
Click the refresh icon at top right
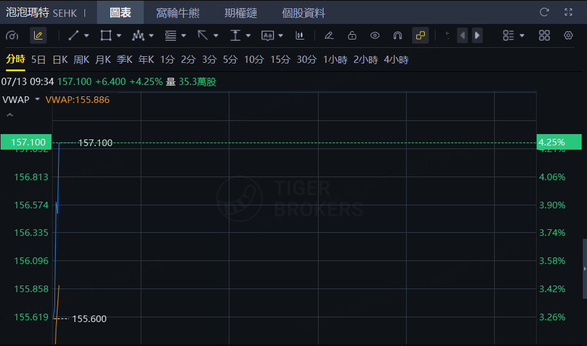pos(544,13)
